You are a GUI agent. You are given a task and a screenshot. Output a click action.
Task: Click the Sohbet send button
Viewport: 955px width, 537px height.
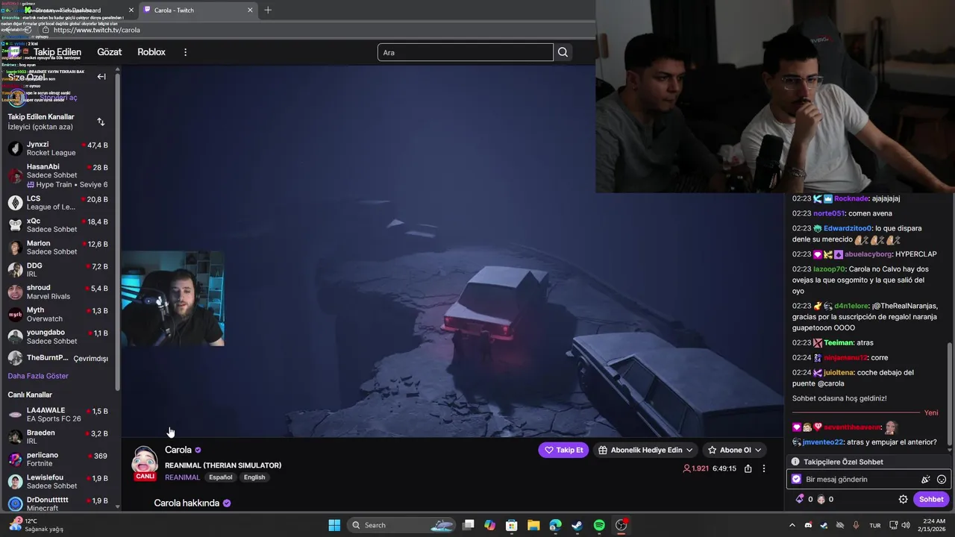coord(931,499)
